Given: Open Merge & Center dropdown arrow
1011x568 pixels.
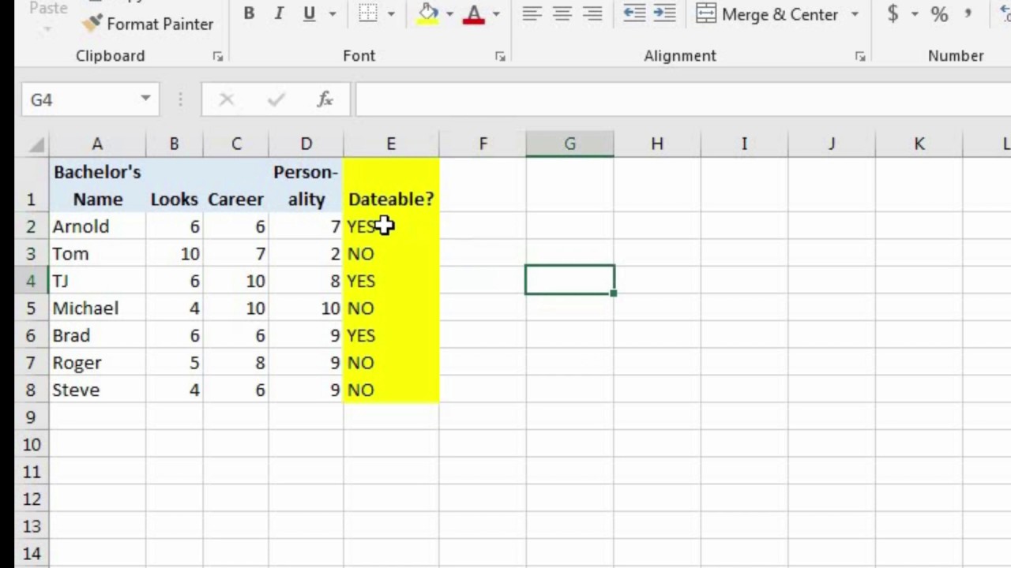Looking at the screenshot, I should pyautogui.click(x=855, y=14).
